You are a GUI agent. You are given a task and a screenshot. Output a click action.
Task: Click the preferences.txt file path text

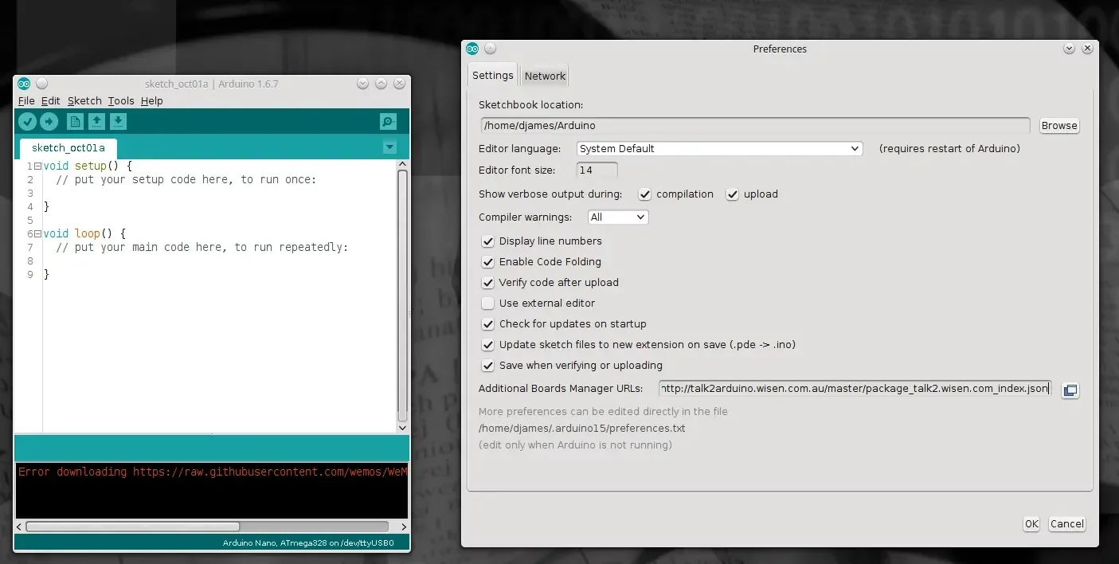pyautogui.click(x=581, y=429)
